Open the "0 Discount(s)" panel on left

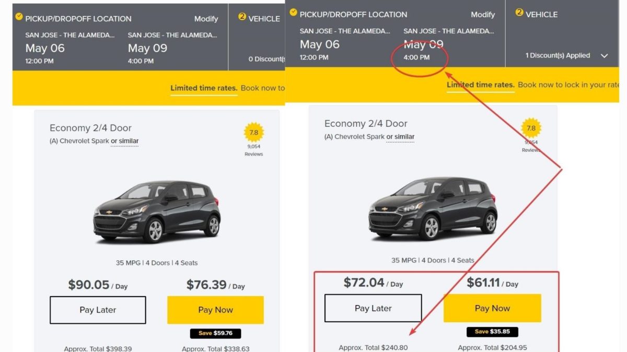(x=267, y=59)
